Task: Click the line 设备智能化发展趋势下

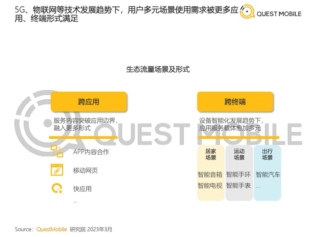Action: pyautogui.click(x=231, y=121)
